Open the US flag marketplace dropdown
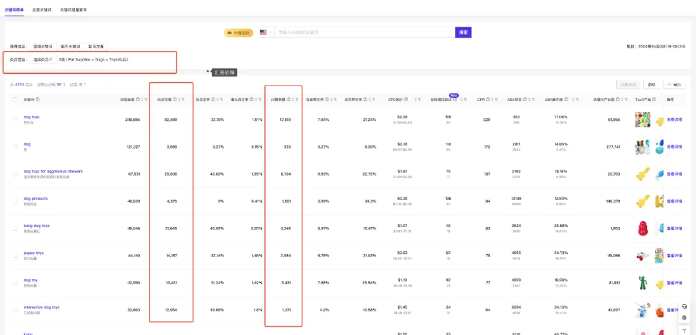The height and width of the screenshot is (335, 696). tap(266, 32)
